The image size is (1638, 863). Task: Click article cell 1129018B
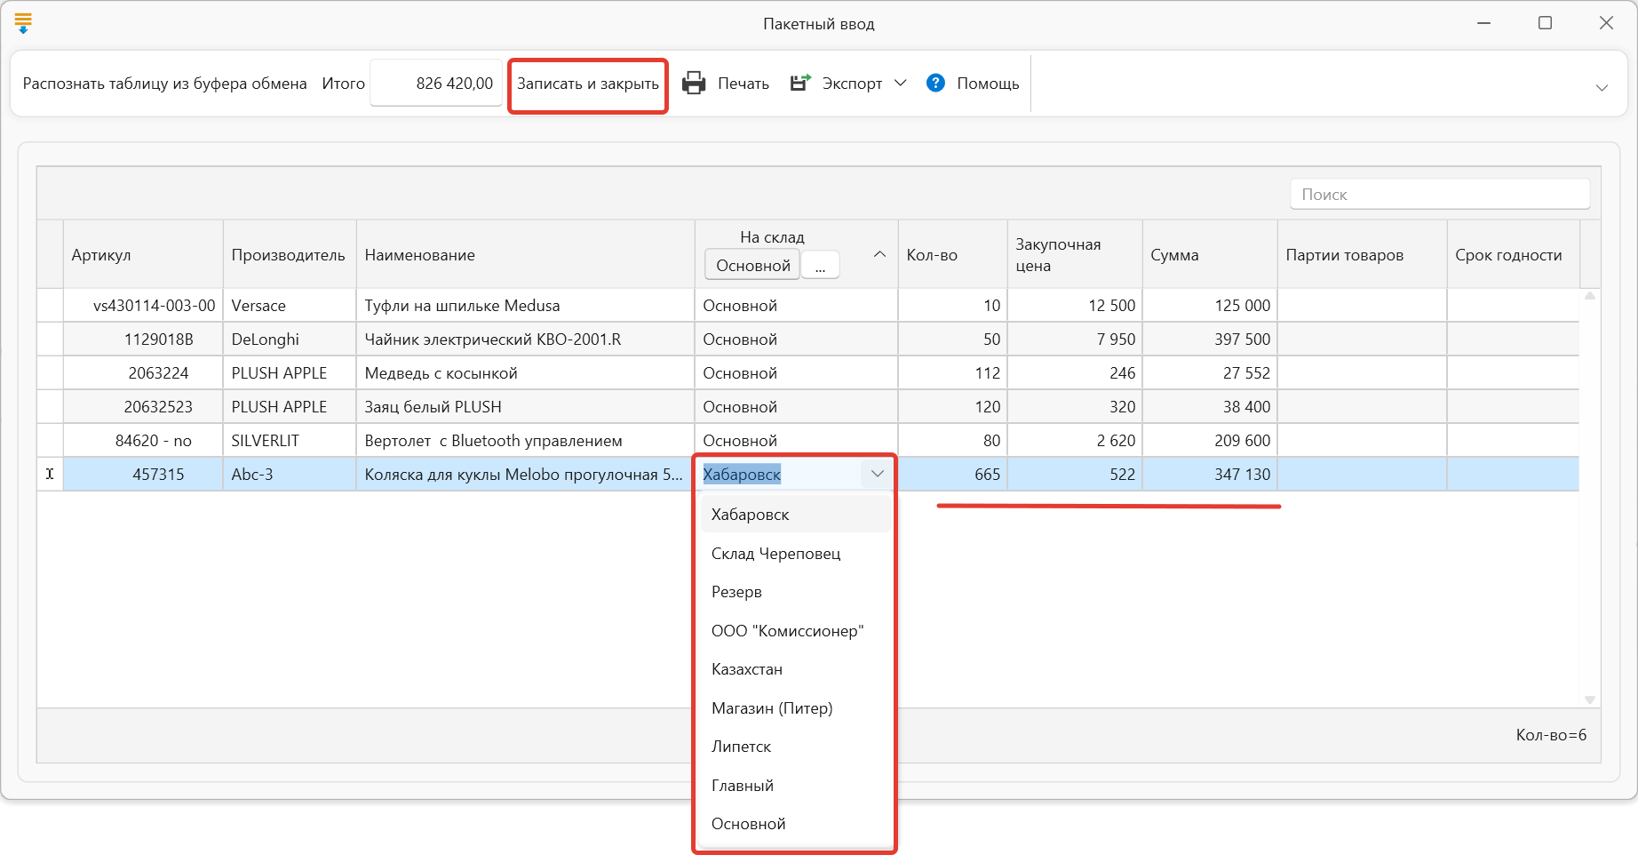(143, 339)
